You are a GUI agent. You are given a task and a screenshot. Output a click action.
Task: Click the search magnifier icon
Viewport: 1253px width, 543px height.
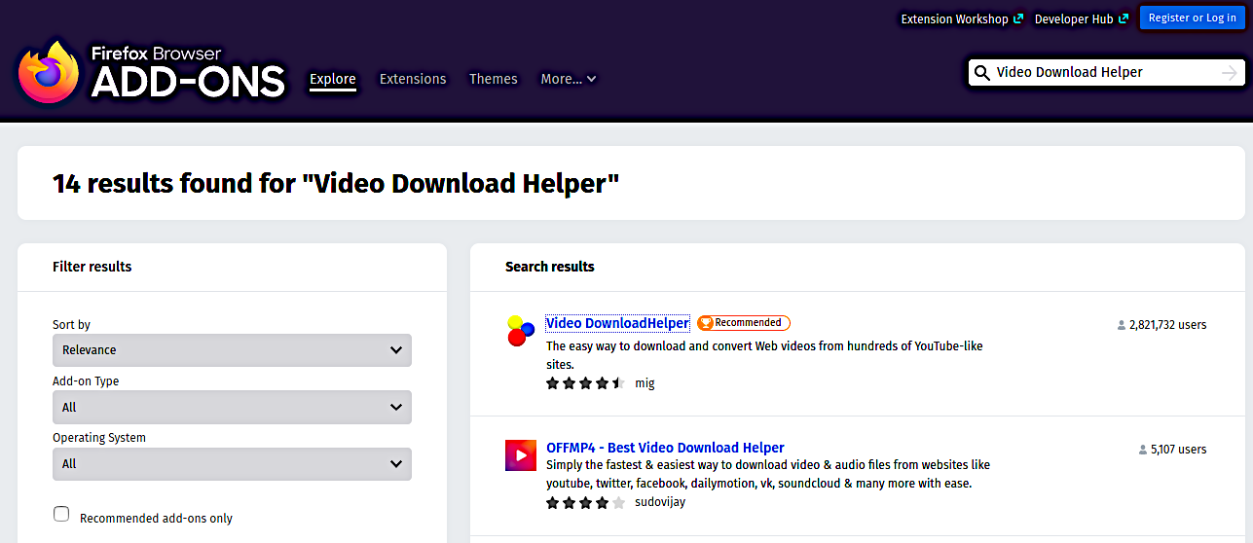pyautogui.click(x=982, y=73)
